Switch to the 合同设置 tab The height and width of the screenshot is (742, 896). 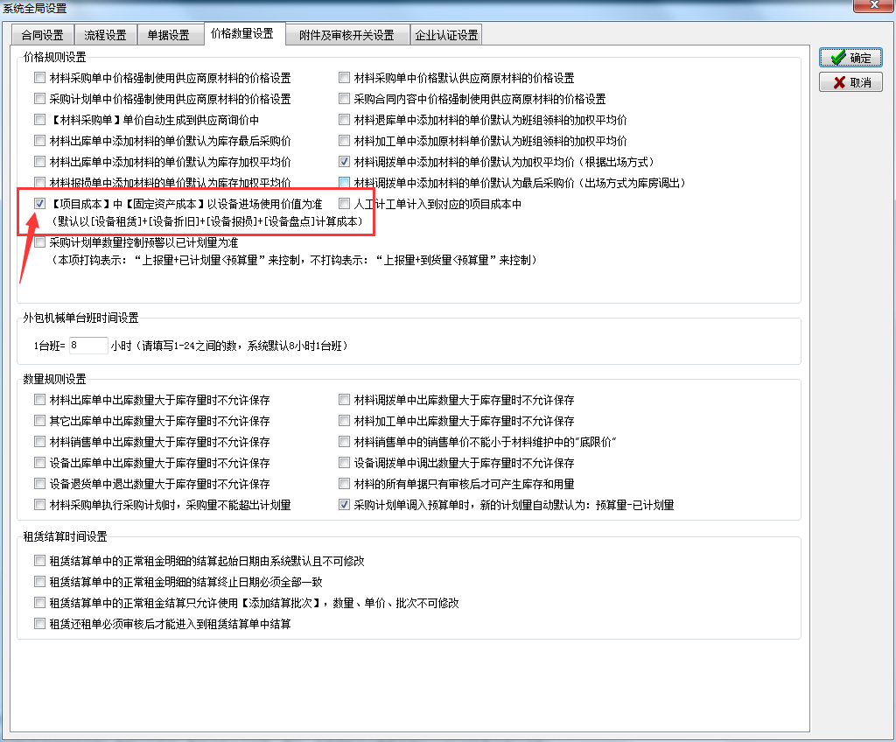[43, 35]
